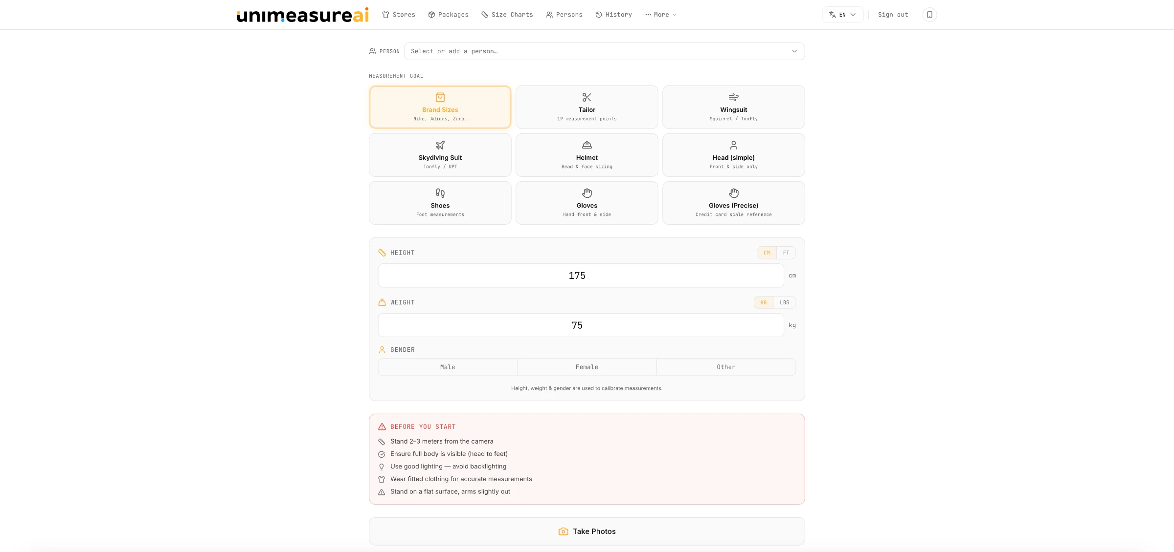The height and width of the screenshot is (552, 1174).
Task: Select the Brand Sizes goal title
Action: click(x=440, y=110)
